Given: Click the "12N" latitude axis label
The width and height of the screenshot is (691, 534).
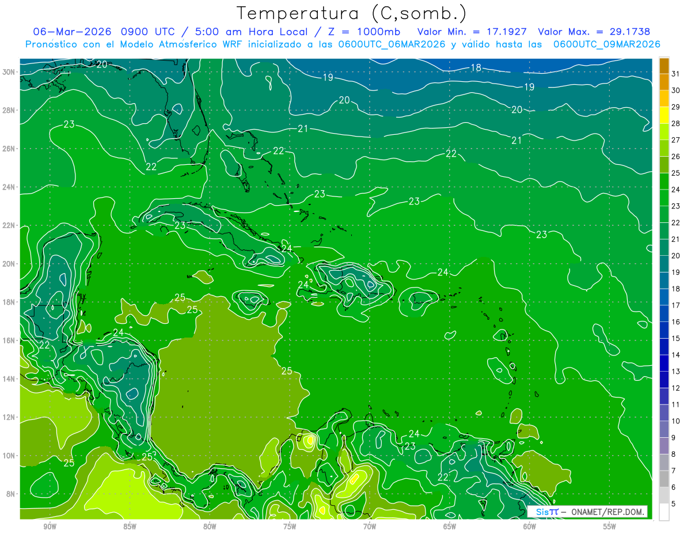Looking at the screenshot, I should (8, 417).
